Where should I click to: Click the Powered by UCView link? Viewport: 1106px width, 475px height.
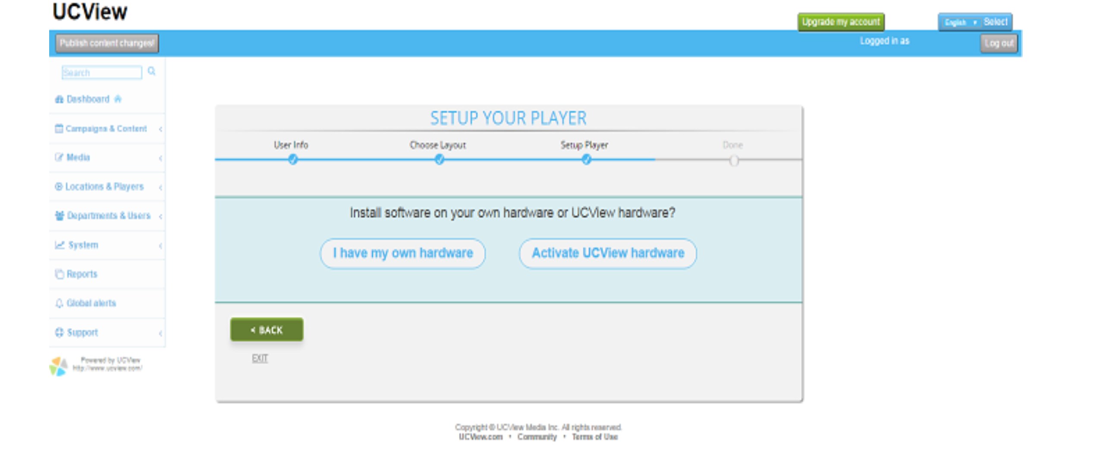108,364
